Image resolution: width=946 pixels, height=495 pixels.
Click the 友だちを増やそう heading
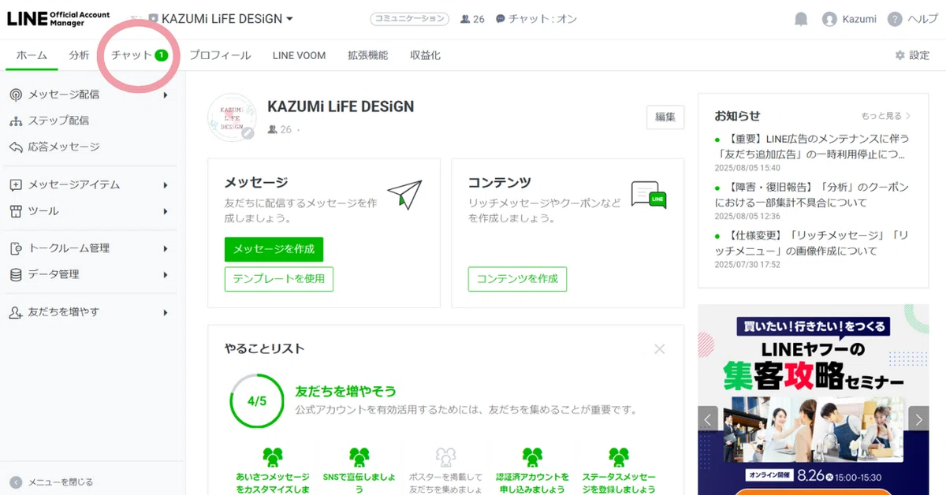345,391
